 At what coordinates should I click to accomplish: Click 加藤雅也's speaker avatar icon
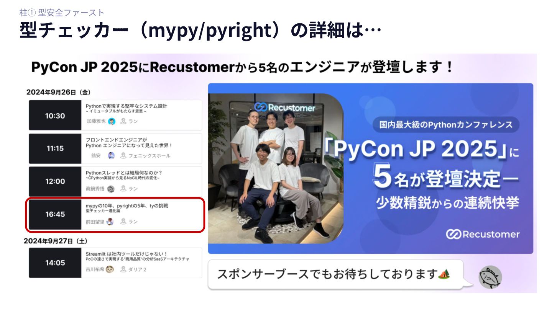(x=112, y=121)
